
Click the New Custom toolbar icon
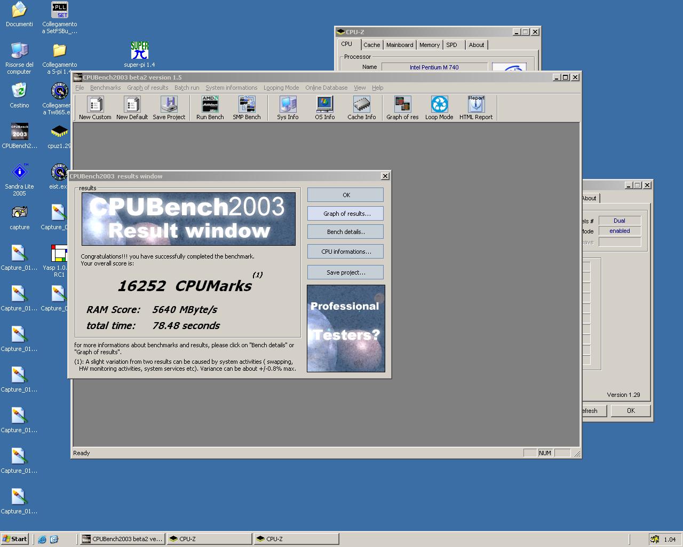(95, 108)
